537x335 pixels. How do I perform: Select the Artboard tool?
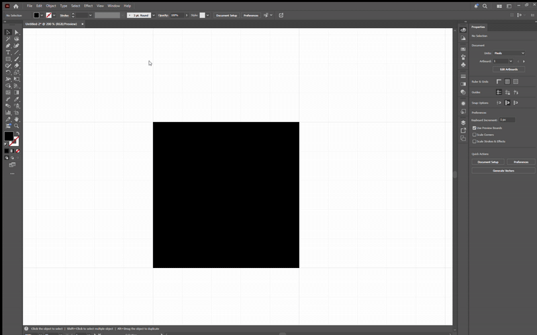tap(16, 113)
